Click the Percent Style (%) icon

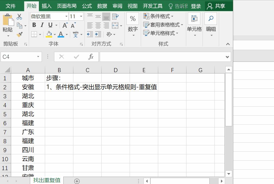133,19
